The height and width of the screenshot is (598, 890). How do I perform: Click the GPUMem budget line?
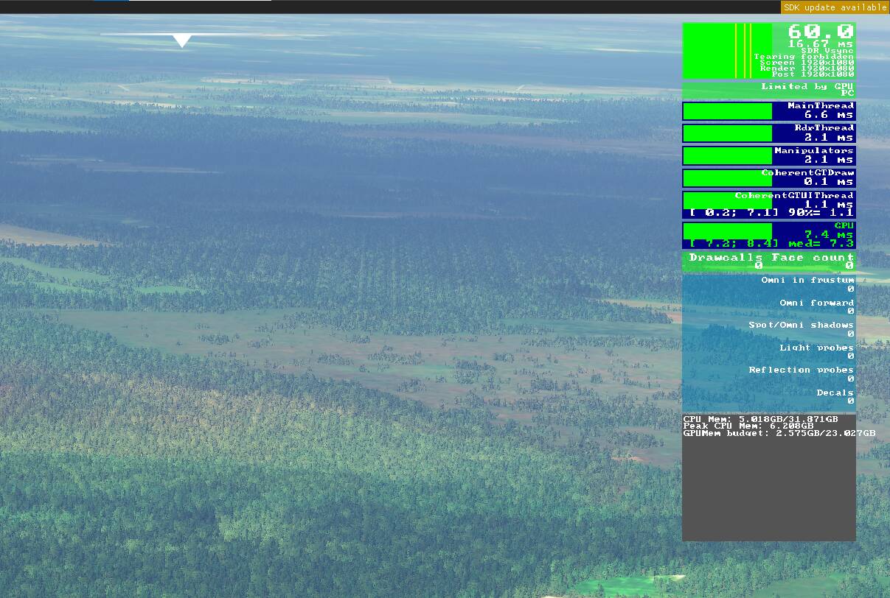779,433
